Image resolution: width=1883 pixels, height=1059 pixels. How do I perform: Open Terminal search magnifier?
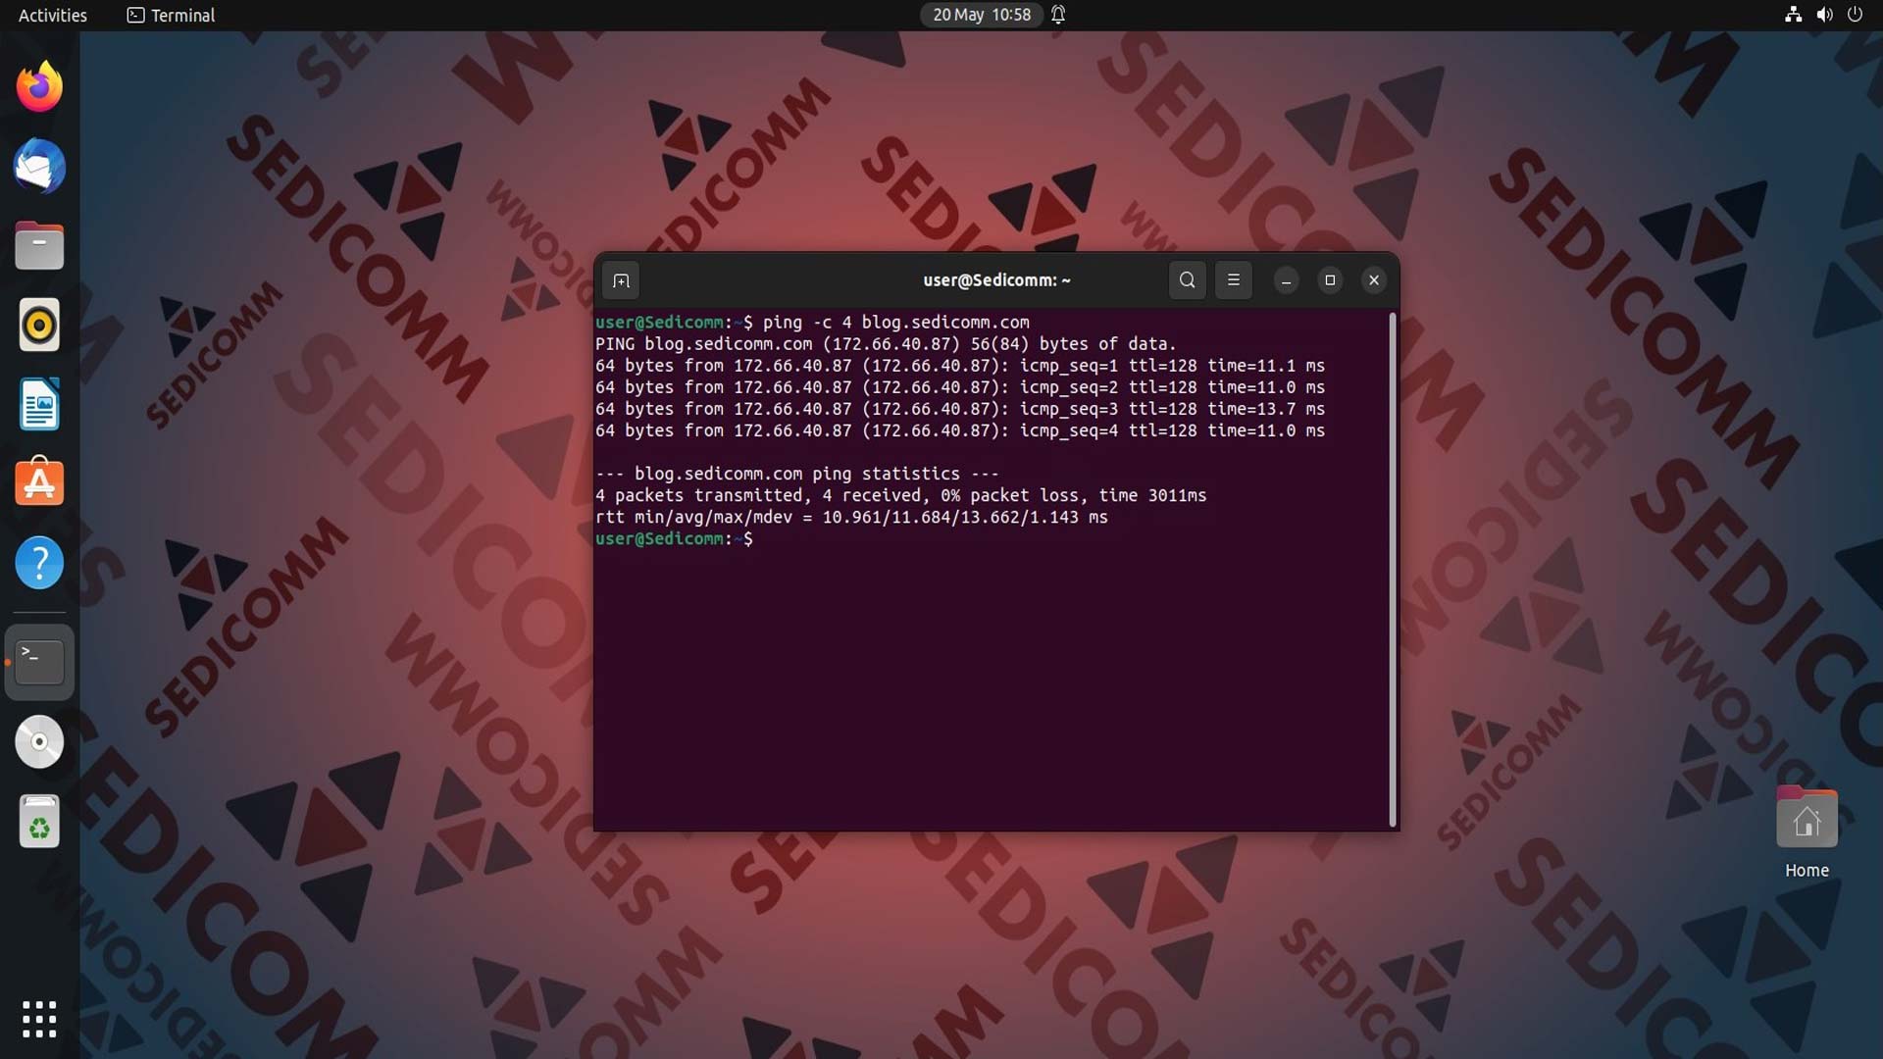[x=1187, y=280]
